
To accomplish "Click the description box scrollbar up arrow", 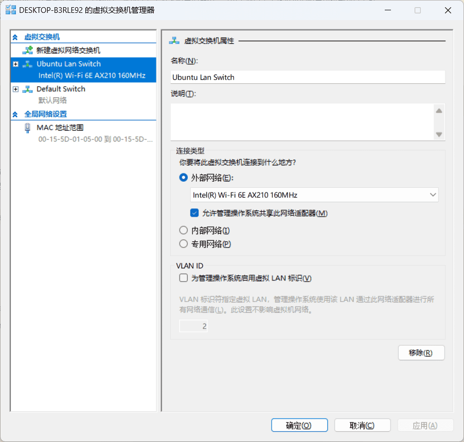I will click(x=438, y=110).
